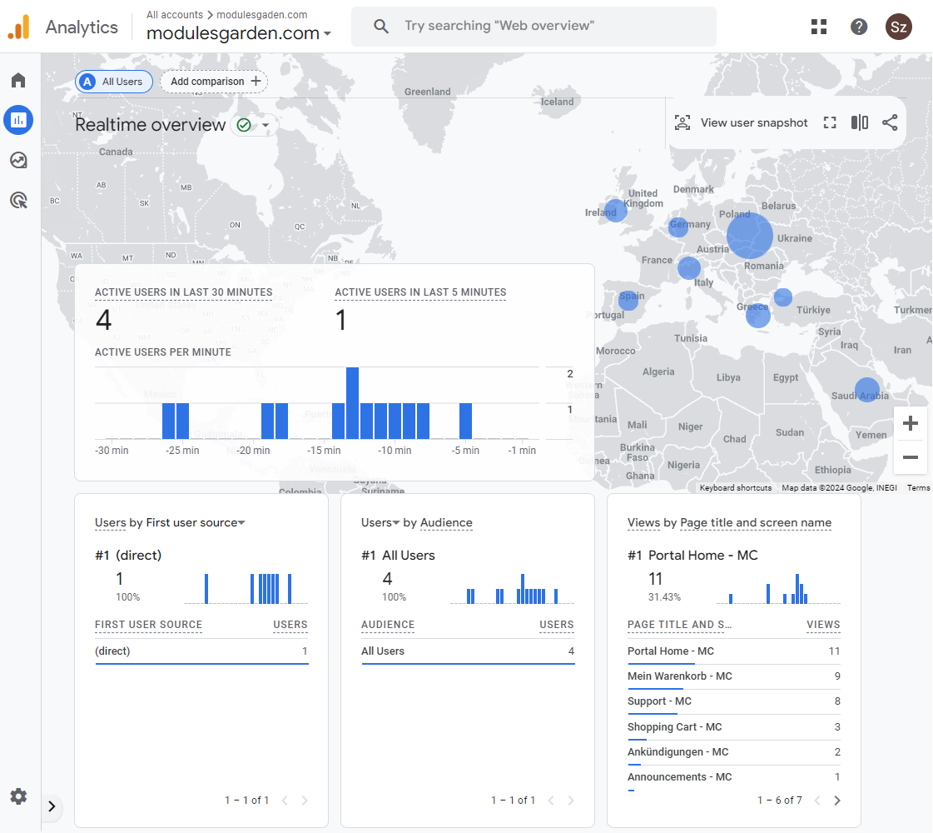This screenshot has height=833, width=933.
Task: Click the Keyboard shortcuts map link
Action: click(x=736, y=487)
